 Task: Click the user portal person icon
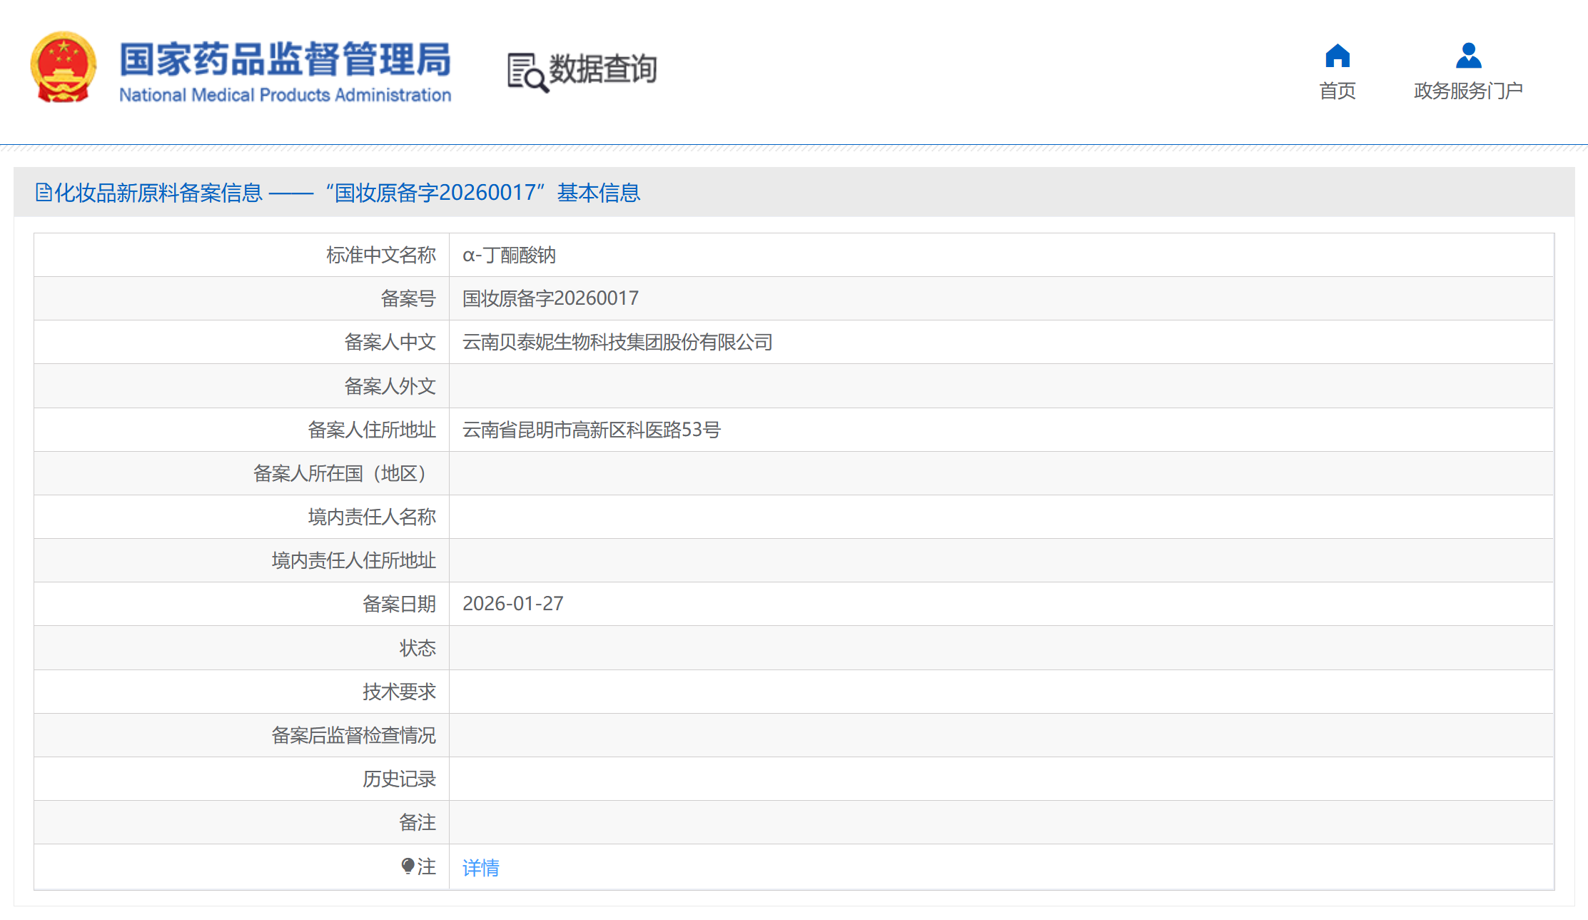[1468, 56]
